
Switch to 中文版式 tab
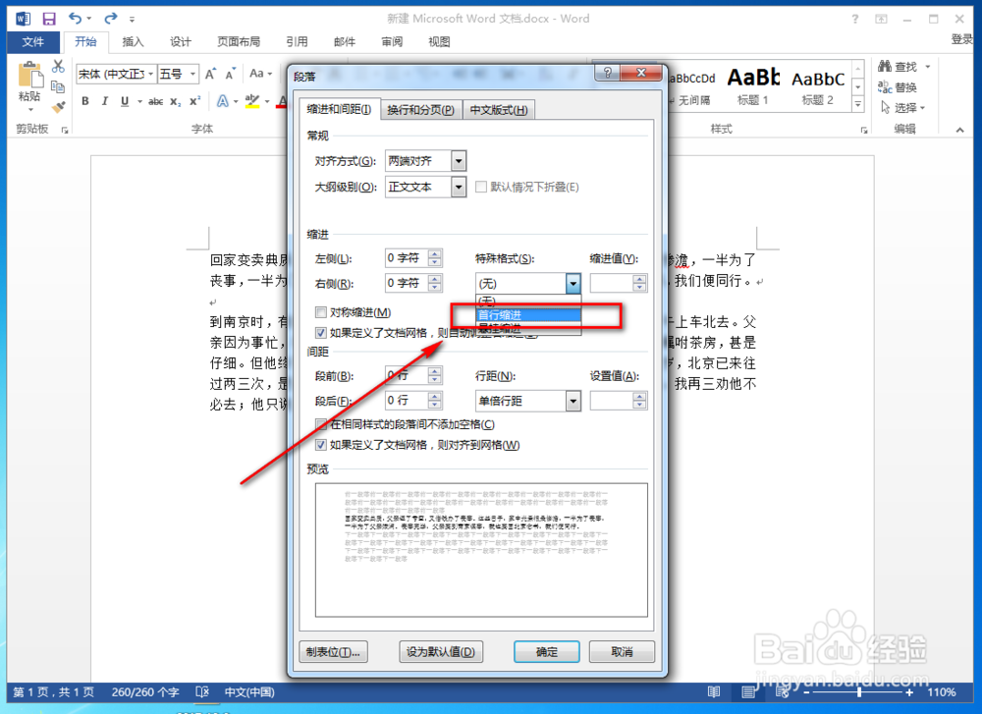[499, 110]
